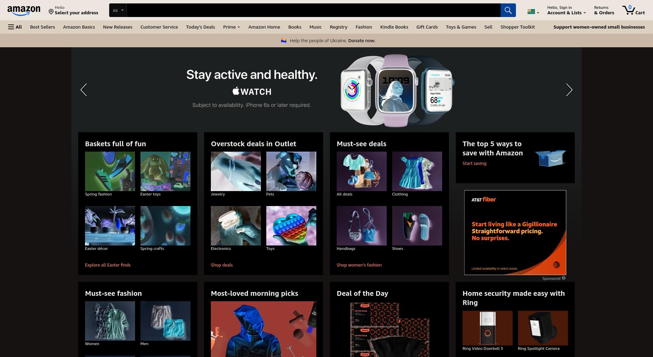Open Returns & Orders
The image size is (653, 357).
click(604, 10)
